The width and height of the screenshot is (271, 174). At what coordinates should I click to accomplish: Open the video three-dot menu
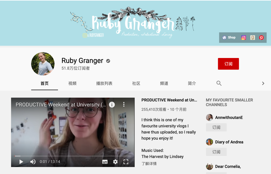tap(124, 104)
